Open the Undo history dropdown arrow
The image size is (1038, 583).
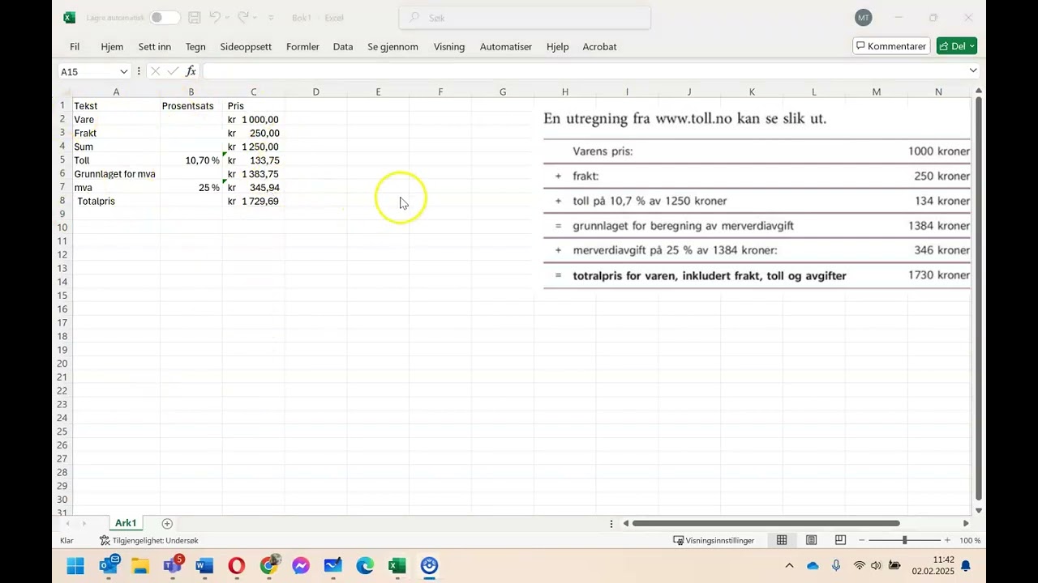(x=228, y=17)
